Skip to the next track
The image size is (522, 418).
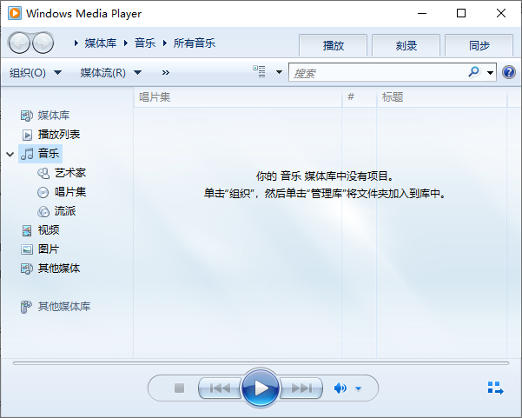tap(301, 388)
